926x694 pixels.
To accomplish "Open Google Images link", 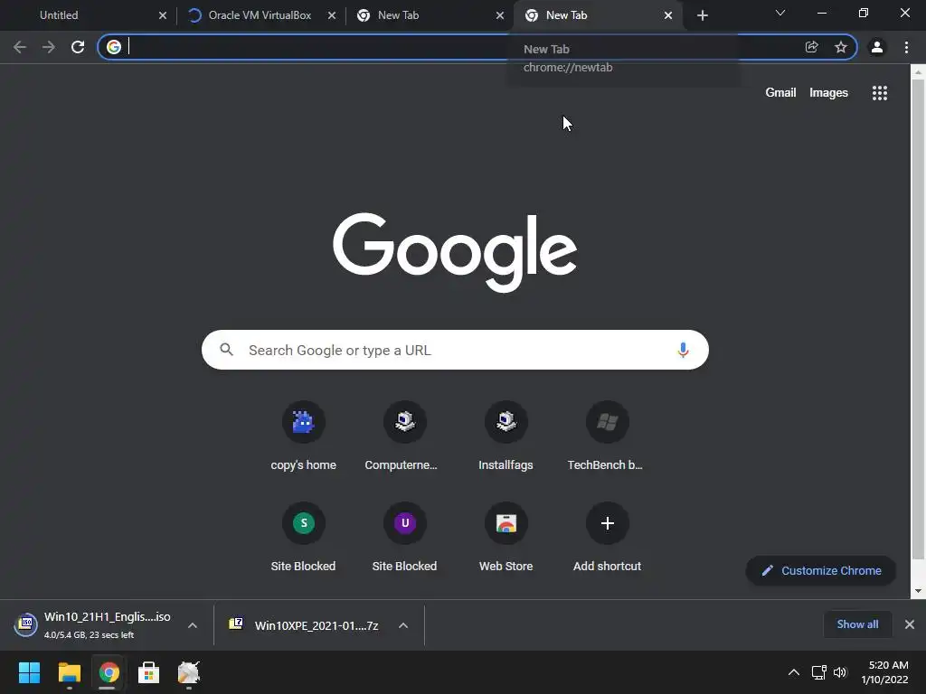I will [828, 93].
